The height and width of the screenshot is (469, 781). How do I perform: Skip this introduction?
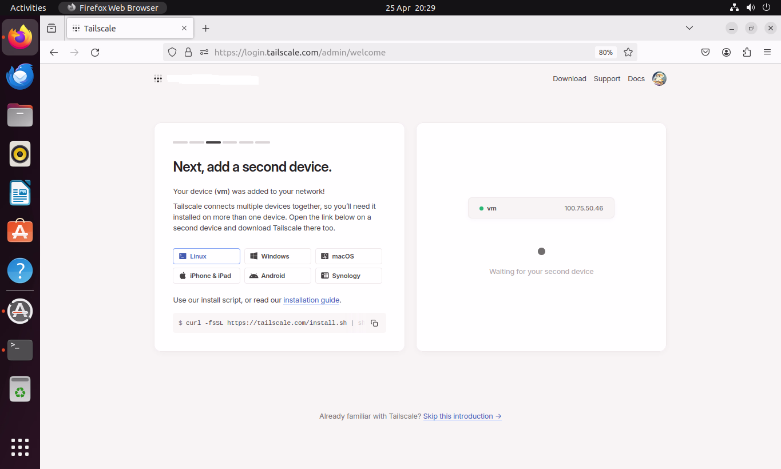tap(462, 416)
